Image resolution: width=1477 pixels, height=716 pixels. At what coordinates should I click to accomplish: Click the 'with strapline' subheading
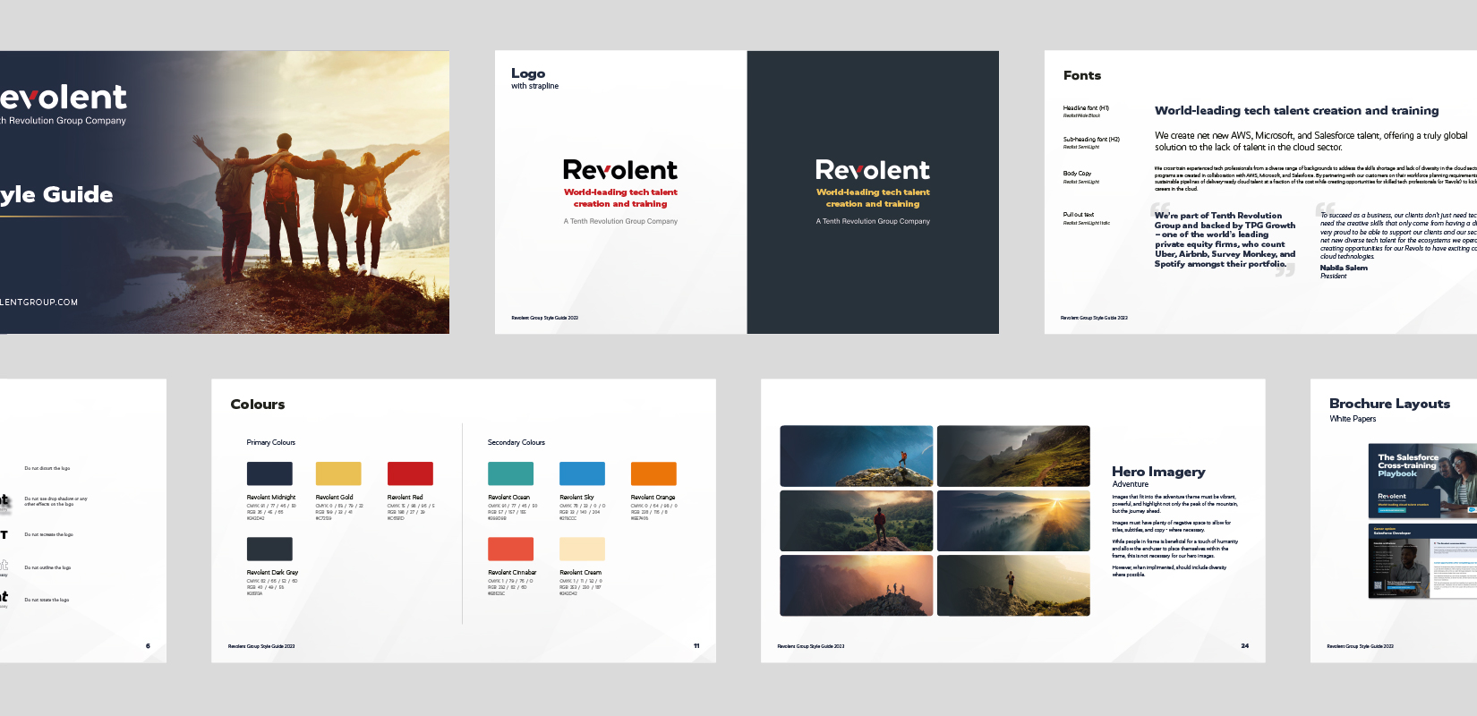534,86
